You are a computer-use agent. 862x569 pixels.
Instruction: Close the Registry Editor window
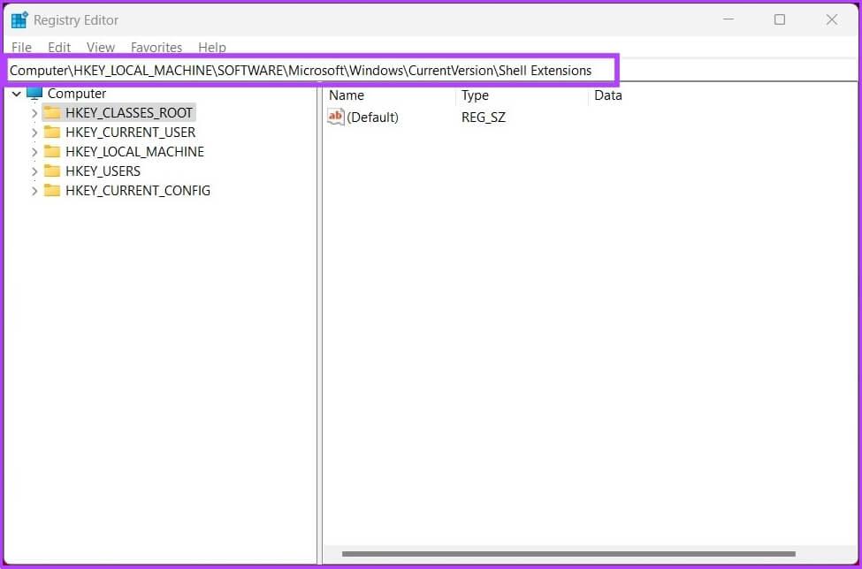832,19
